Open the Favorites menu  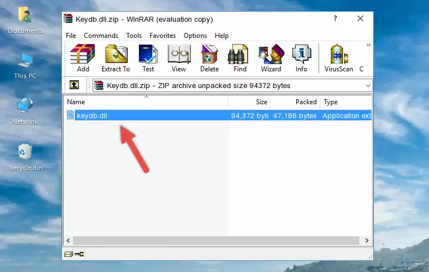pos(162,36)
